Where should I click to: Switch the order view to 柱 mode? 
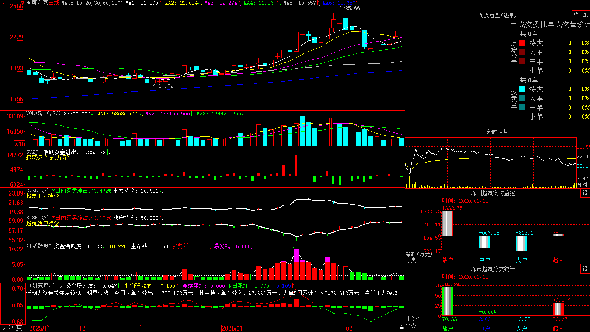[576, 15]
